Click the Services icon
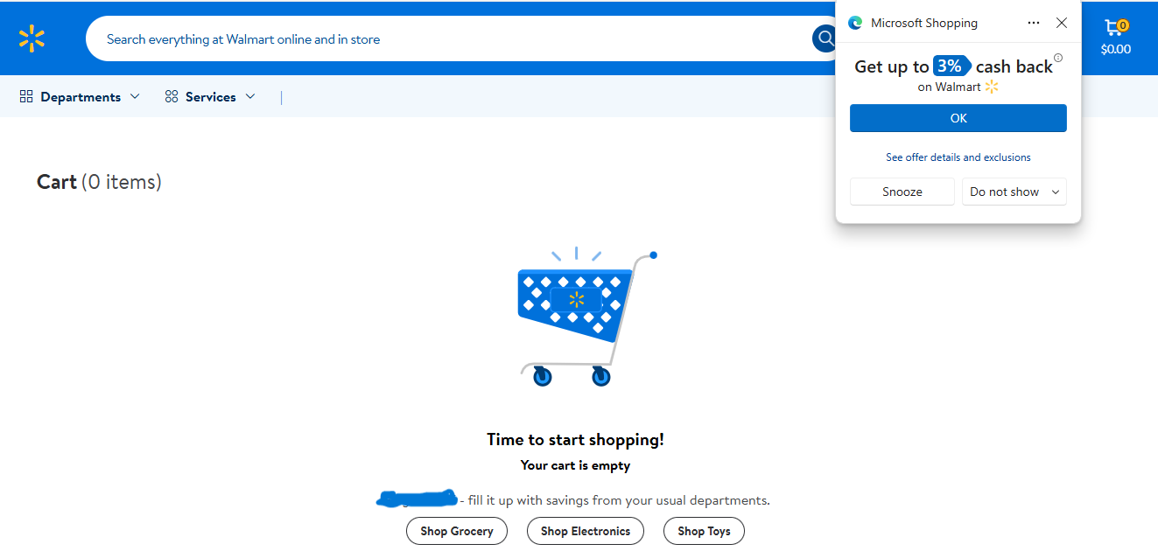 (x=172, y=97)
